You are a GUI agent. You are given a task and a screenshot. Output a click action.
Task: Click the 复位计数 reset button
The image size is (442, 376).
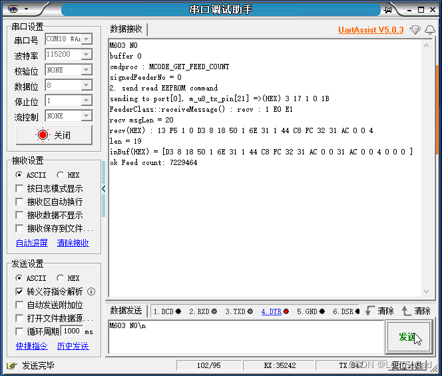[x=407, y=365]
